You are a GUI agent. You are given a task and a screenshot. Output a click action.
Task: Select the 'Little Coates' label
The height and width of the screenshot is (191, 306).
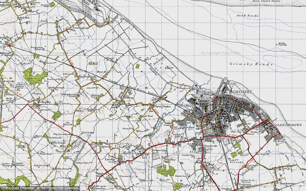168,124
